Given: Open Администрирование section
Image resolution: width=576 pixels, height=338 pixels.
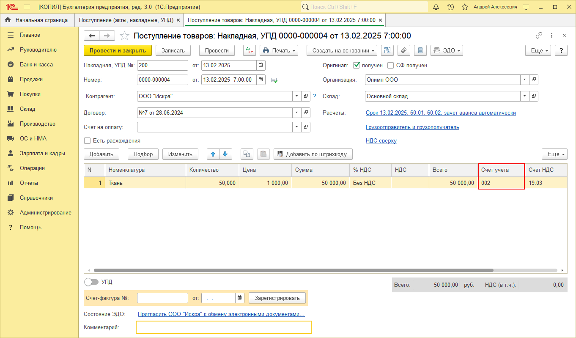Looking at the screenshot, I should click(x=45, y=212).
